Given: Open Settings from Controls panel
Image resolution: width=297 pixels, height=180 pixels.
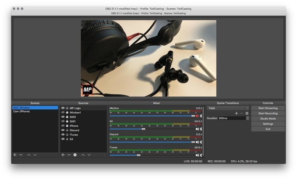Looking at the screenshot, I should [x=268, y=124].
